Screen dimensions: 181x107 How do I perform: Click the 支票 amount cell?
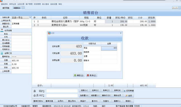click(109, 57)
